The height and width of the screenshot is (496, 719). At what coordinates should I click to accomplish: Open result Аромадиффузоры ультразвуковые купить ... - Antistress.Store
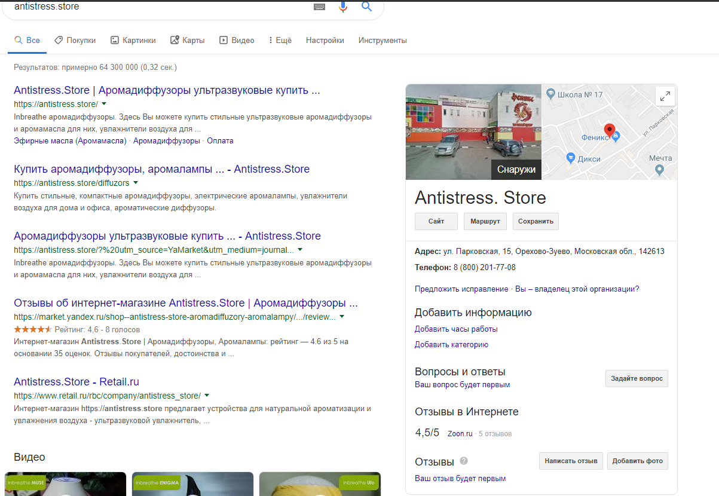pos(167,236)
